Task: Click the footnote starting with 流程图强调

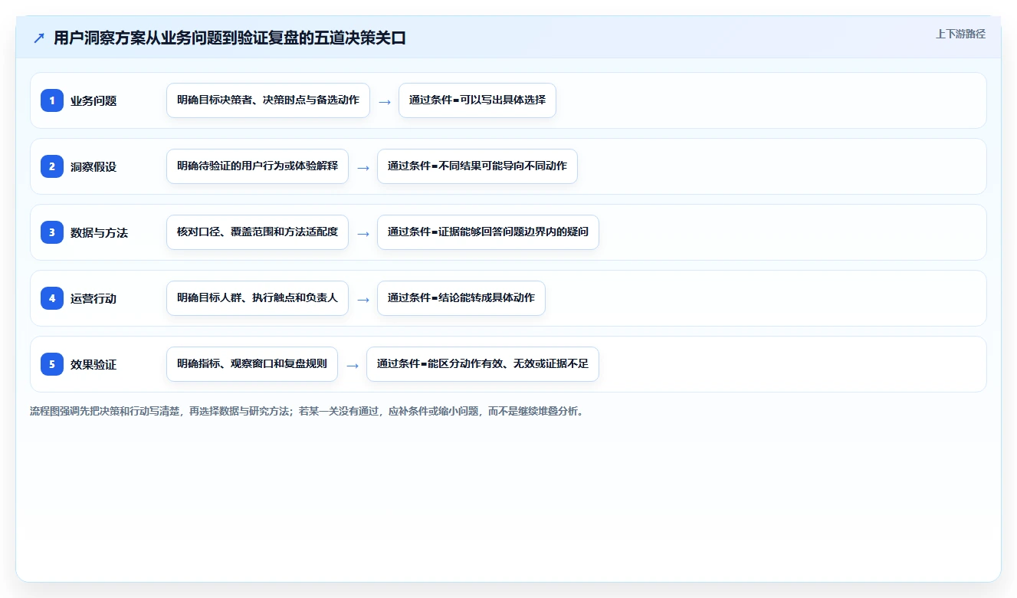Action: click(307, 411)
